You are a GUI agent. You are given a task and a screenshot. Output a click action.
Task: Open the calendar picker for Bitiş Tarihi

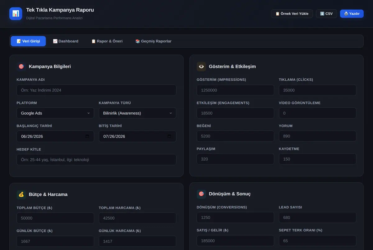tap(169, 136)
